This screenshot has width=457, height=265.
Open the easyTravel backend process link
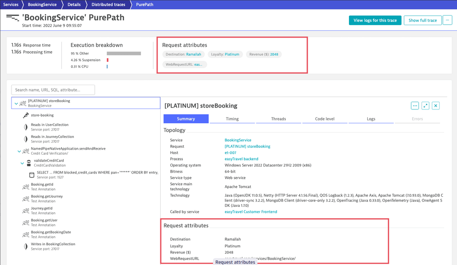click(x=241, y=159)
